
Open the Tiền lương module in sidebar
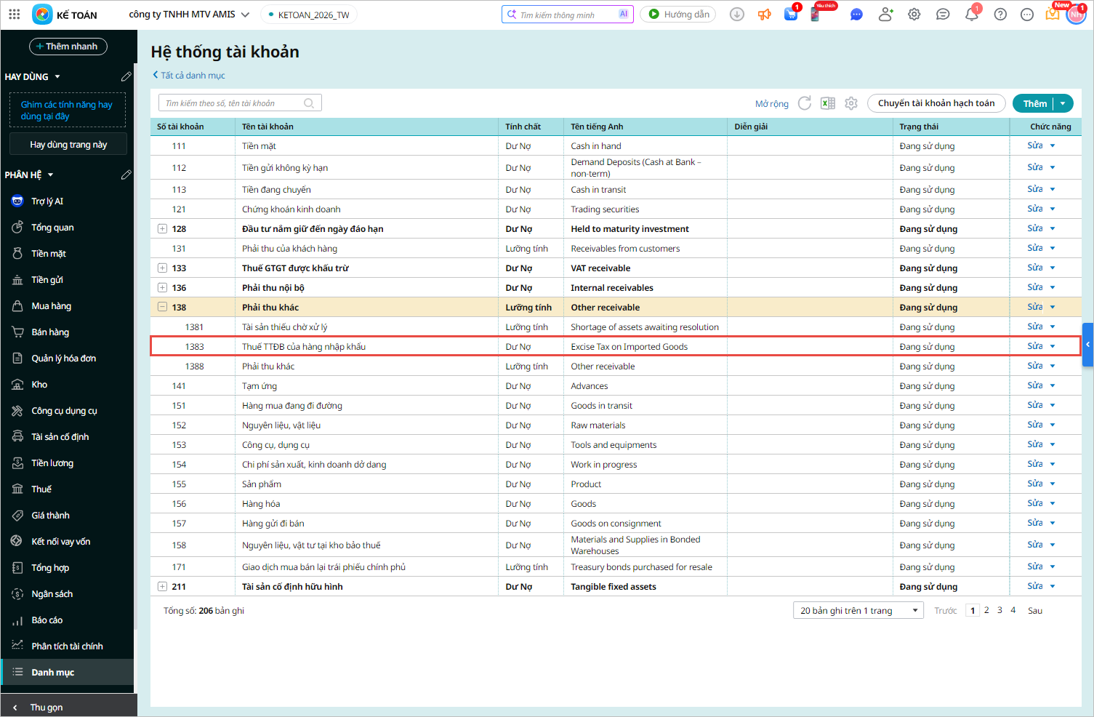[52, 463]
